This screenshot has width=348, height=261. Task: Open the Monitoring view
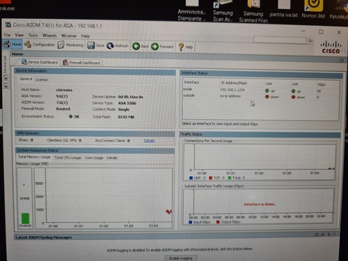click(71, 45)
